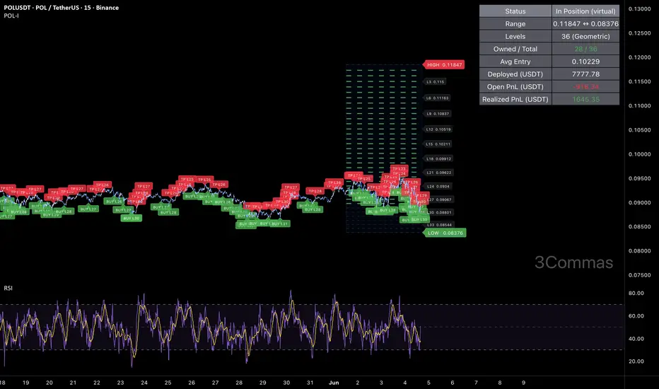Click the Range value 0.11847 ↔ 0.08376 cell
This screenshot has width=659, height=389.
click(x=585, y=24)
